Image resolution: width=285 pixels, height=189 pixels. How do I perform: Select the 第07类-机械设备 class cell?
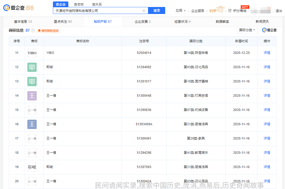(196, 110)
